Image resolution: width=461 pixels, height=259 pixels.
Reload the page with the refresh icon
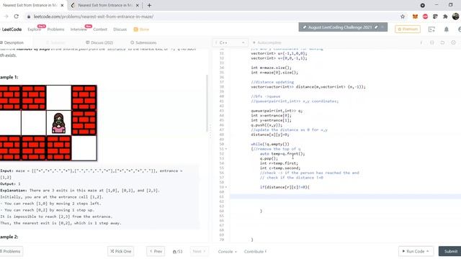pyautogui.click(x=16, y=17)
